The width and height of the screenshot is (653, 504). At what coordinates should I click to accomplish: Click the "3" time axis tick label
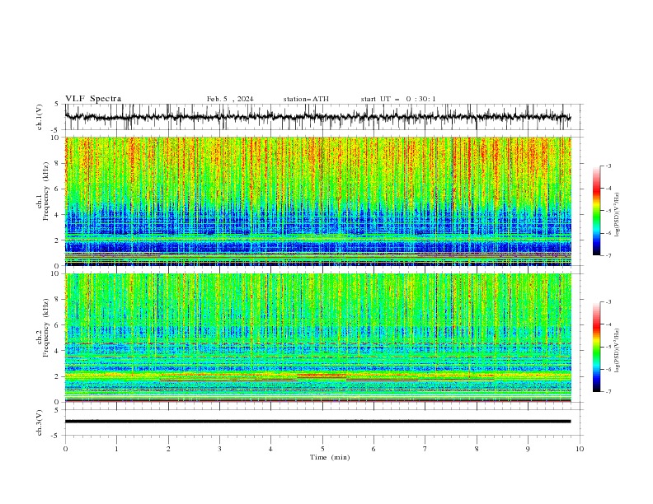[x=219, y=449]
